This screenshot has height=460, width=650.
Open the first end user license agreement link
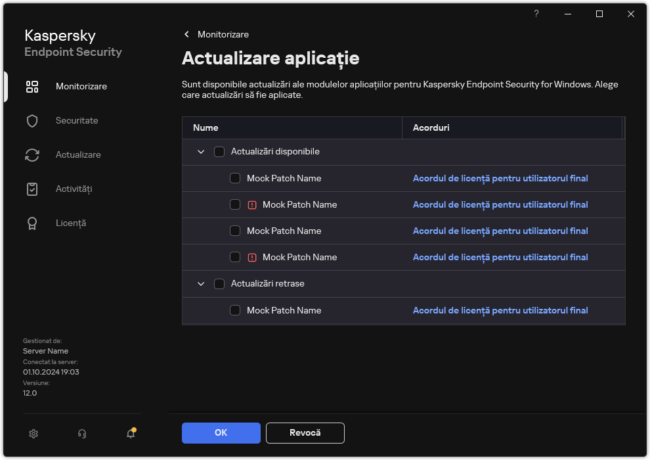tap(500, 178)
